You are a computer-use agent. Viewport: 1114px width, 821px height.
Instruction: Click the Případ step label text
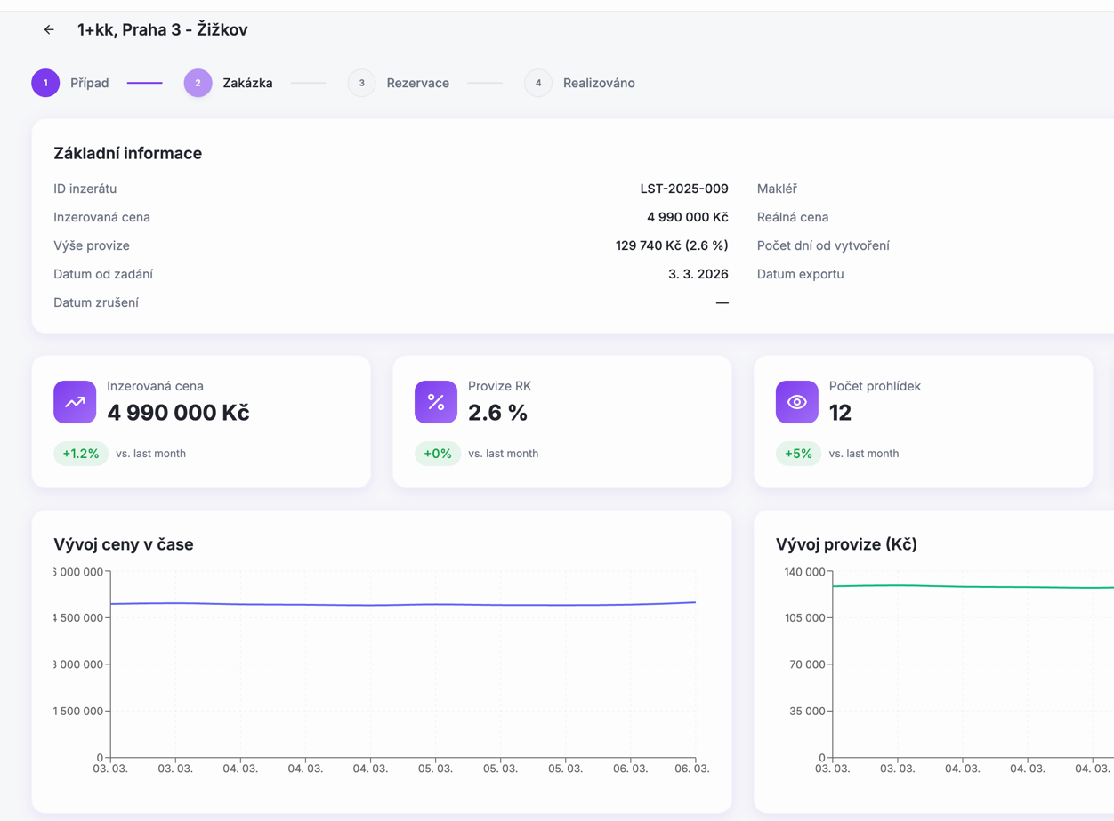[x=89, y=82]
